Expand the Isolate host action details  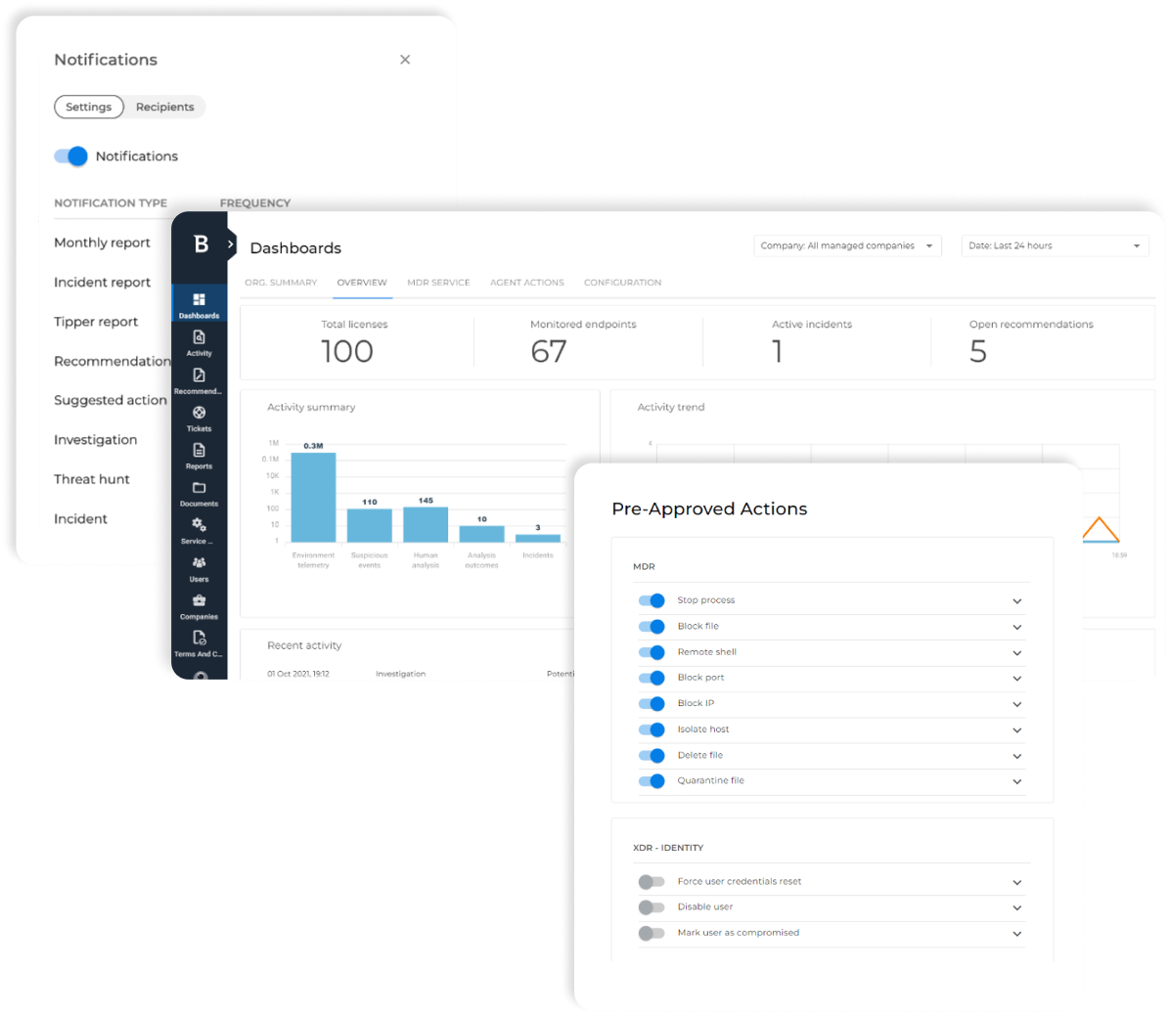(1016, 729)
